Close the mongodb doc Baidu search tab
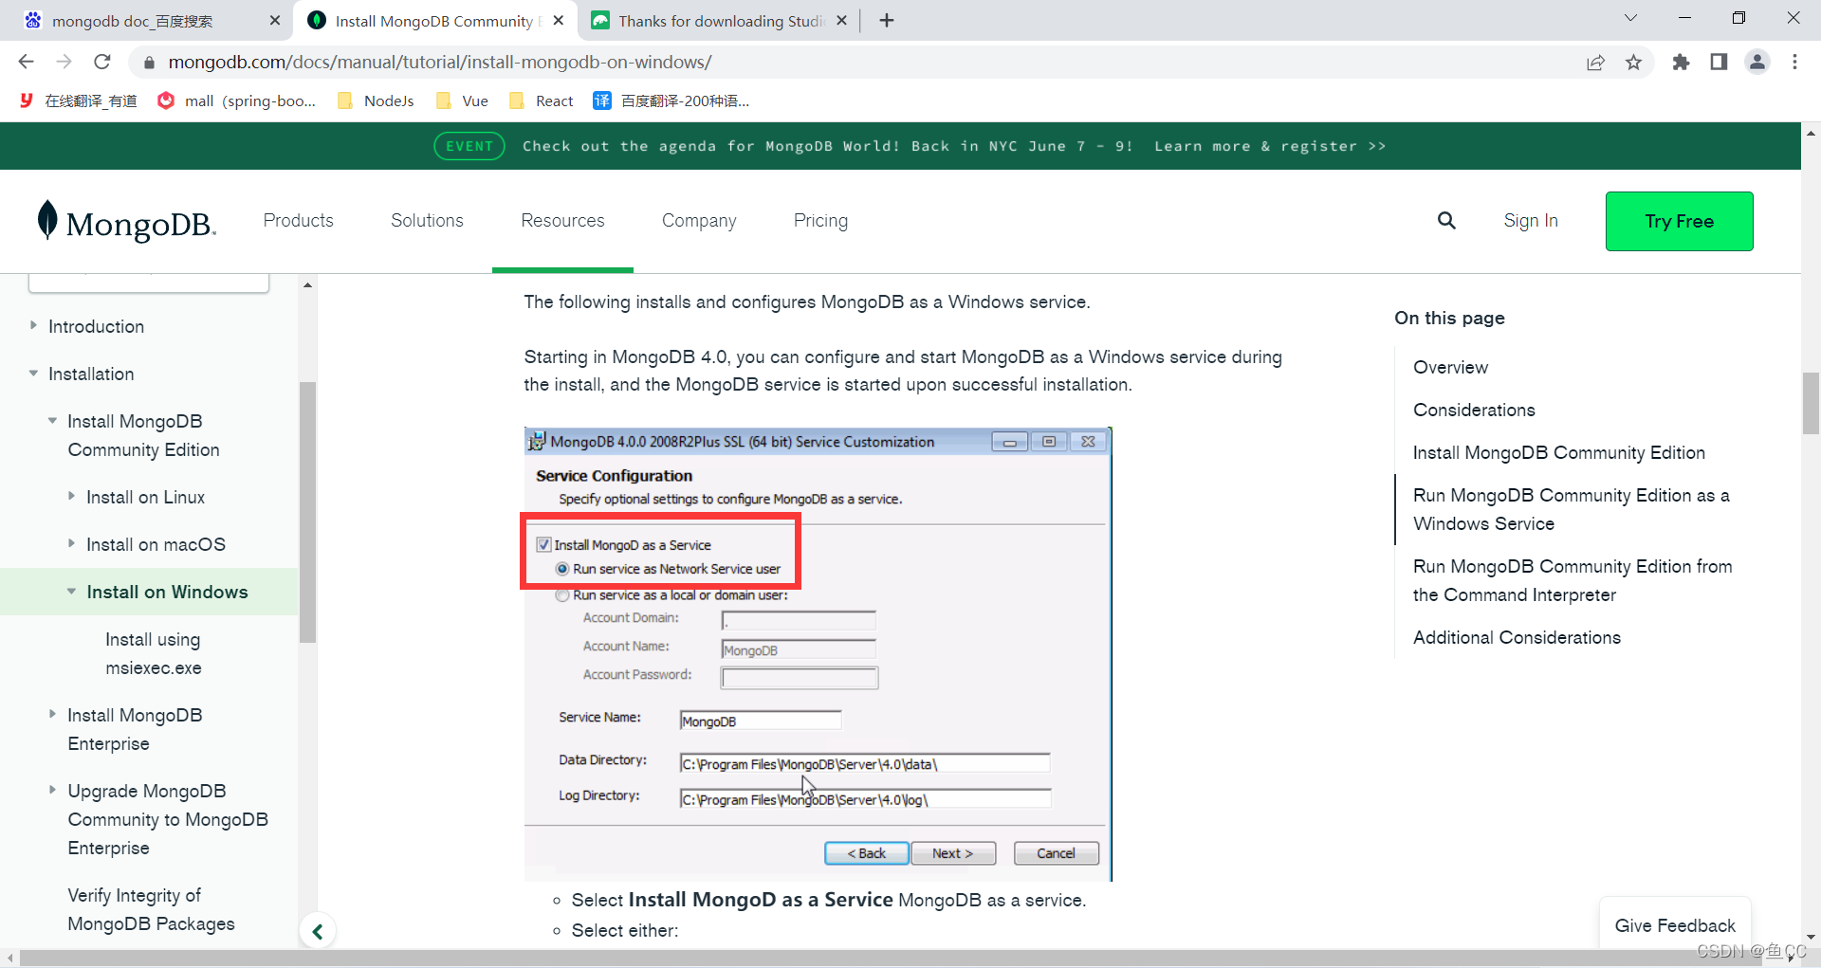1821x968 pixels. 275,21
